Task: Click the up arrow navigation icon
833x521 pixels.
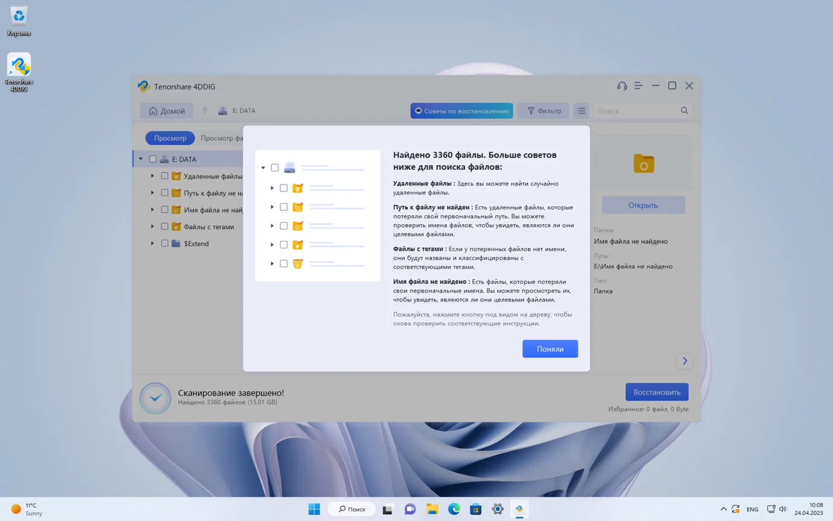Action: (x=205, y=111)
